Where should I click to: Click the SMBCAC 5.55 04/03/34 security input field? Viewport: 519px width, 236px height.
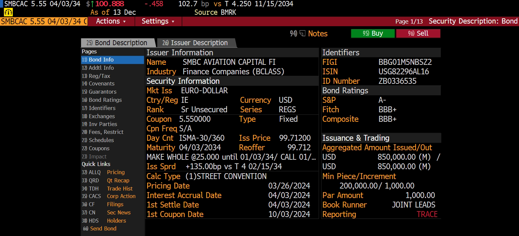point(44,22)
